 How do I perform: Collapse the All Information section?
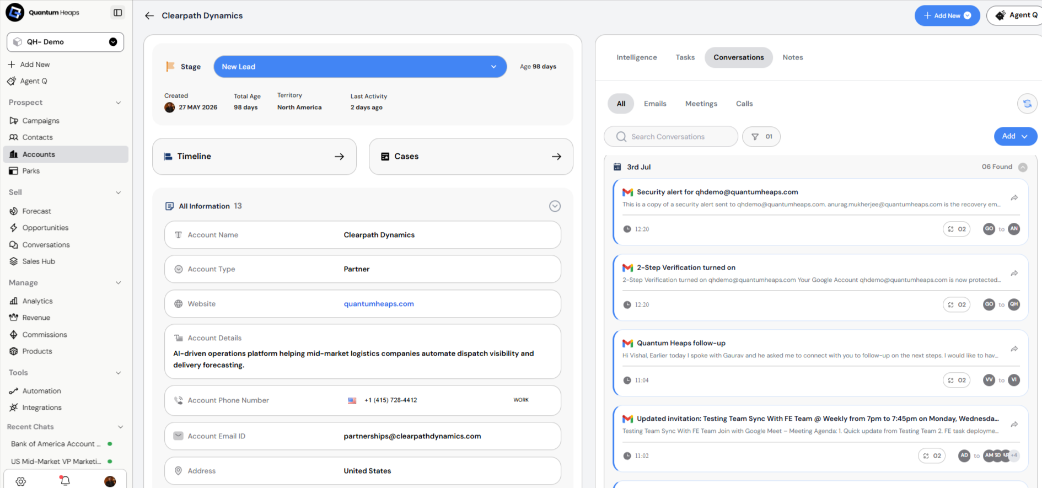click(555, 206)
